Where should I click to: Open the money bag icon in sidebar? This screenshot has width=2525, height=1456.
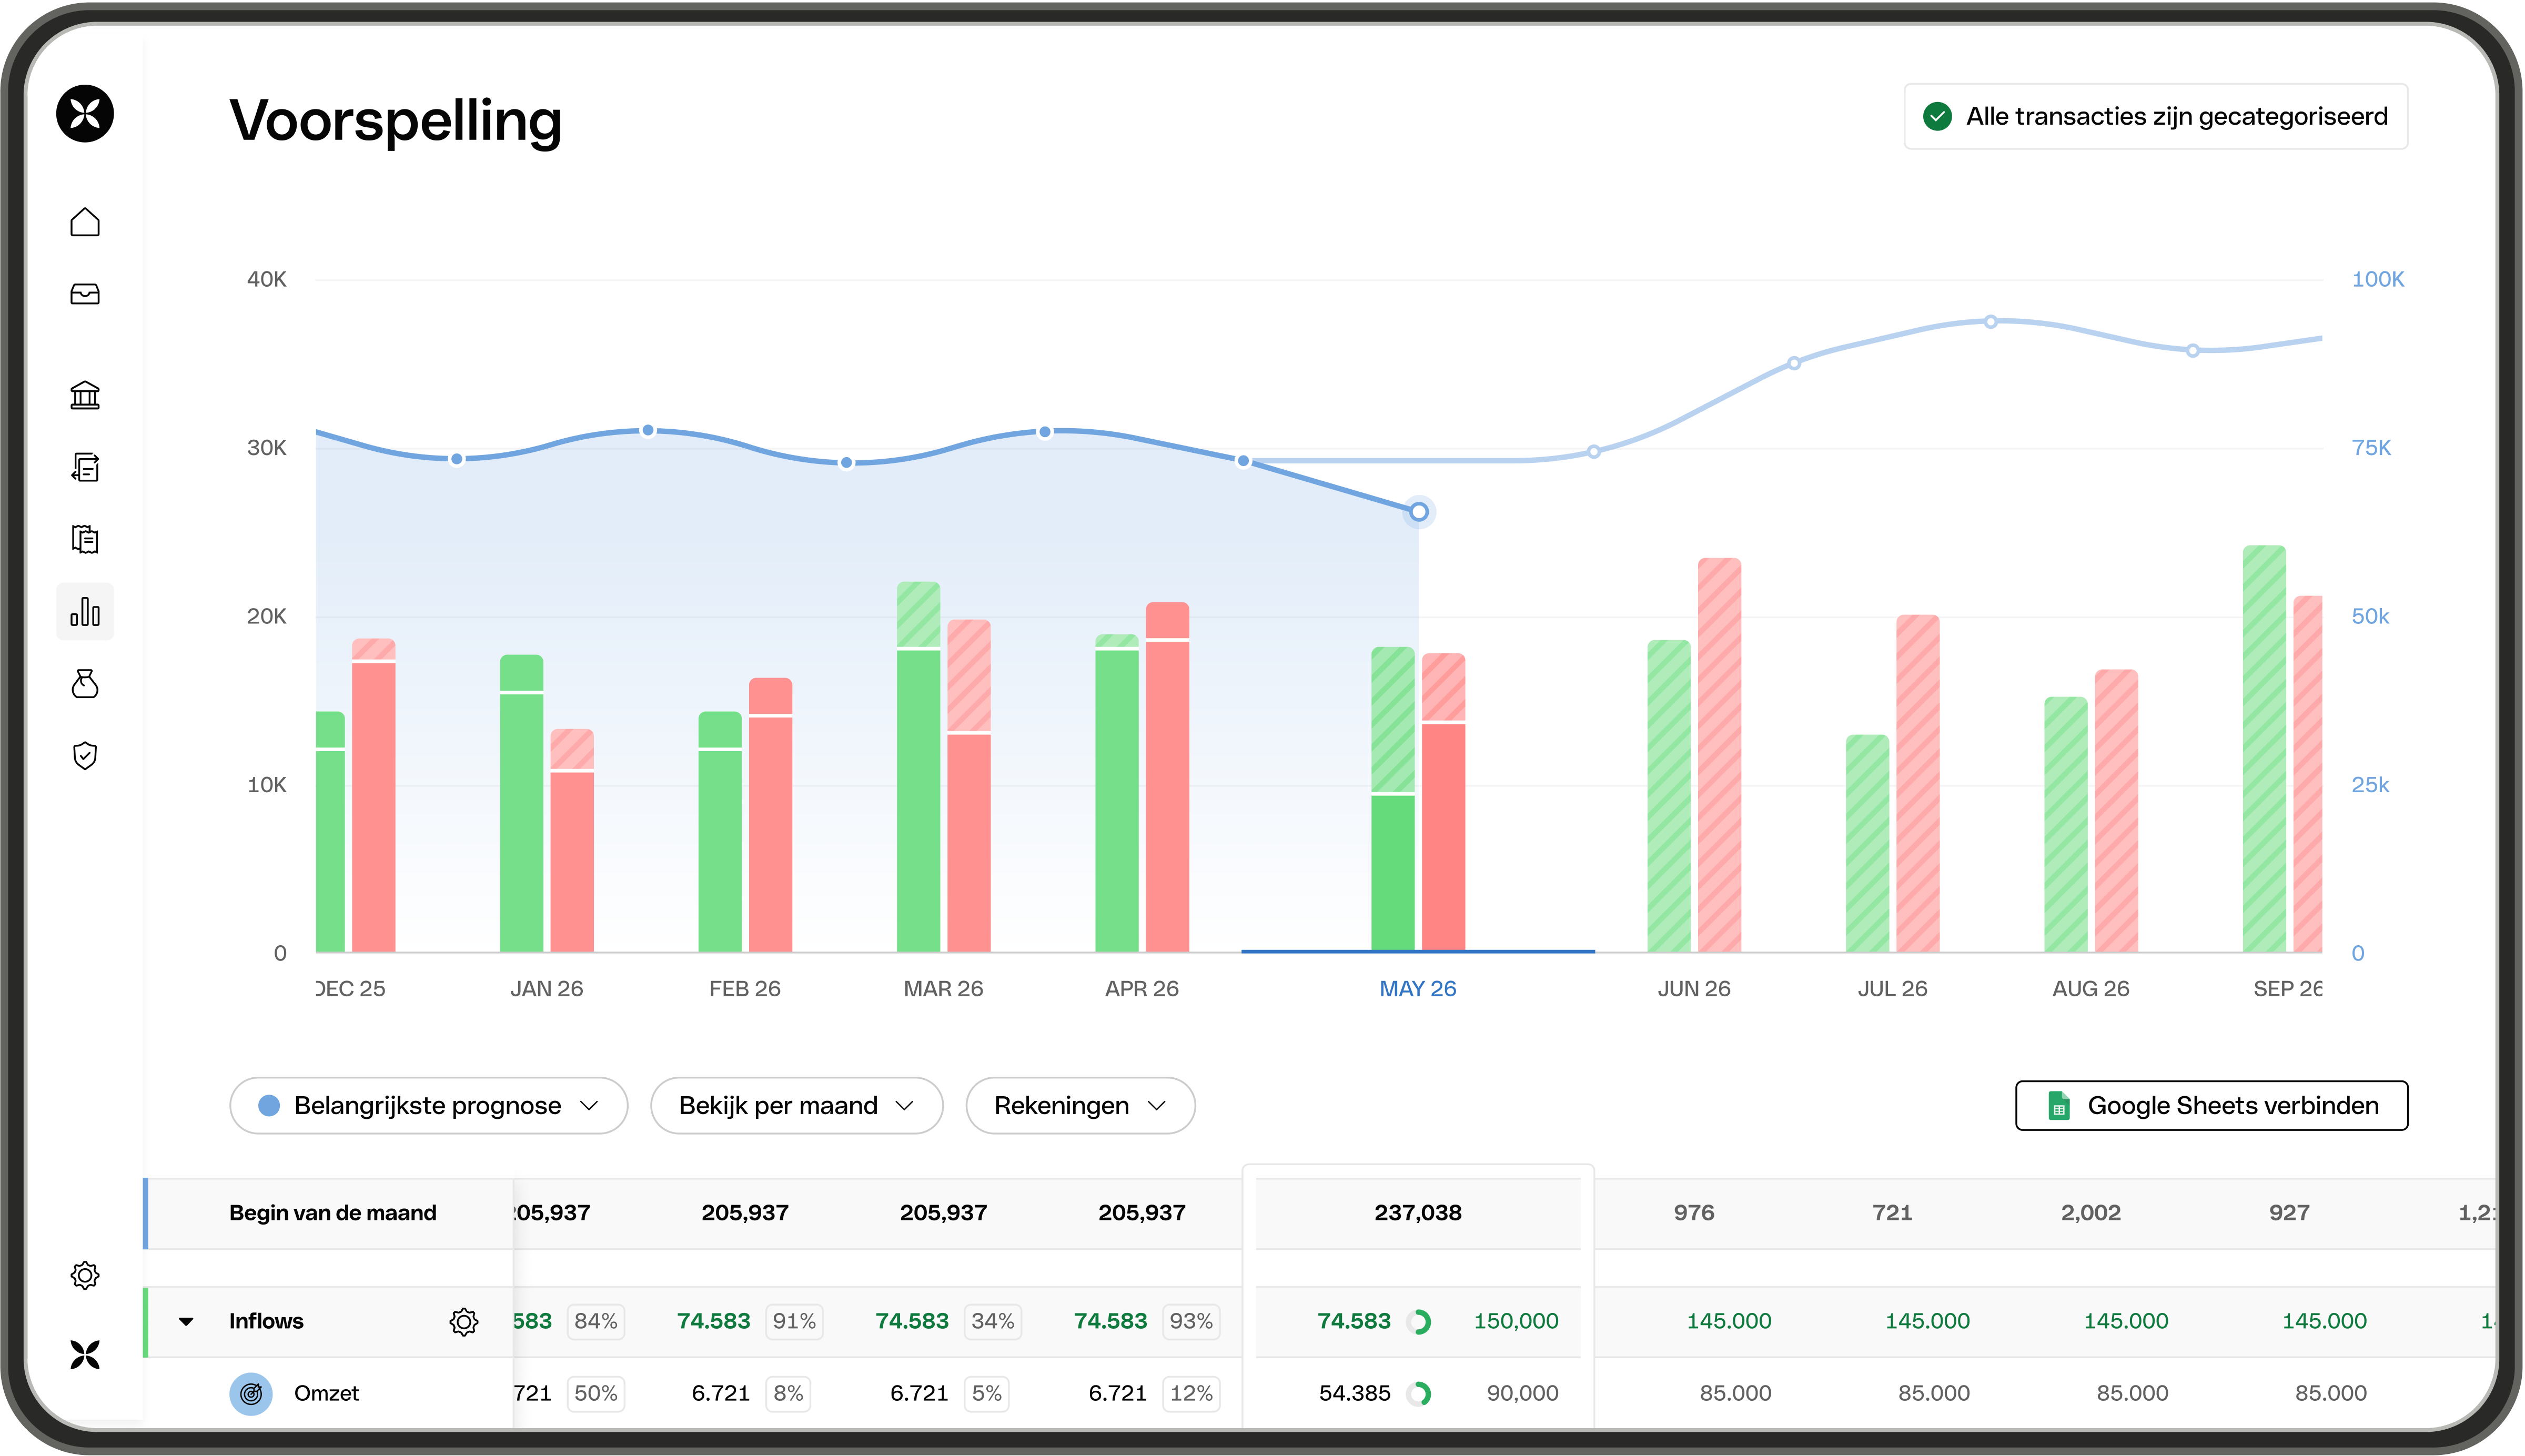click(85, 684)
